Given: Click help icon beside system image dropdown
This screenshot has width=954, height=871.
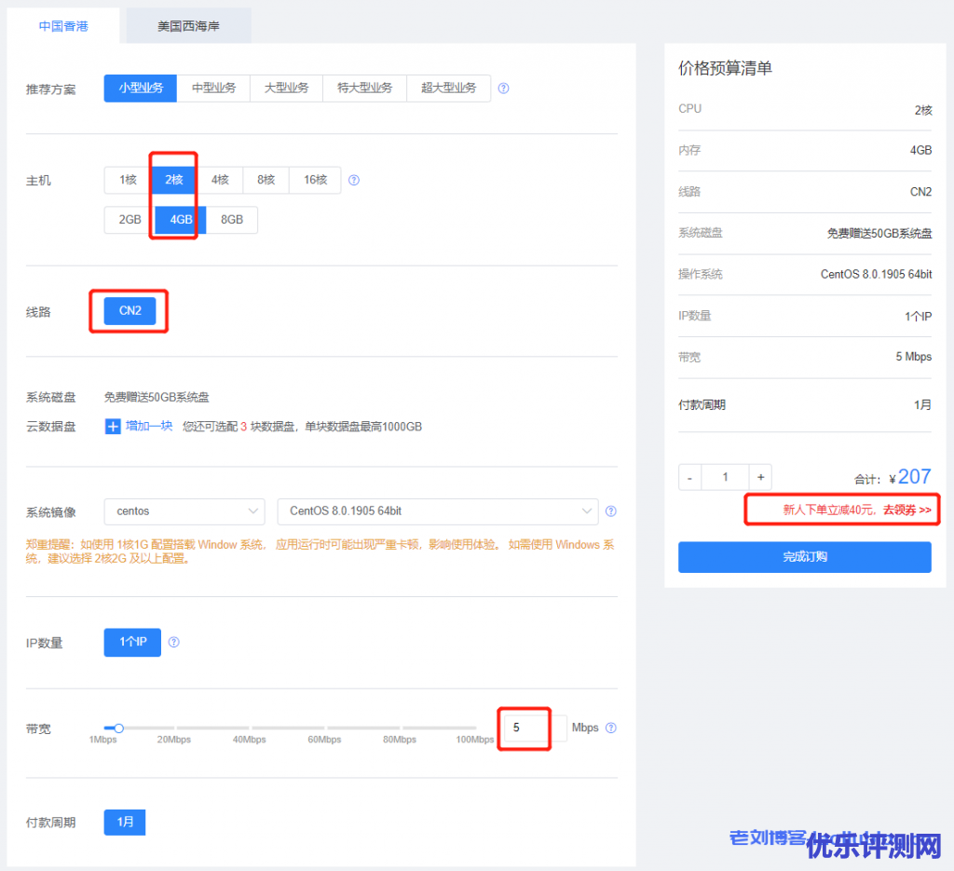Looking at the screenshot, I should point(611,511).
